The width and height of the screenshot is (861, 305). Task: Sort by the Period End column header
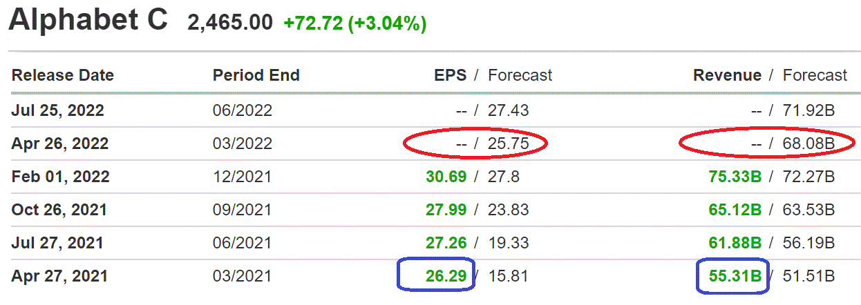coord(256,75)
